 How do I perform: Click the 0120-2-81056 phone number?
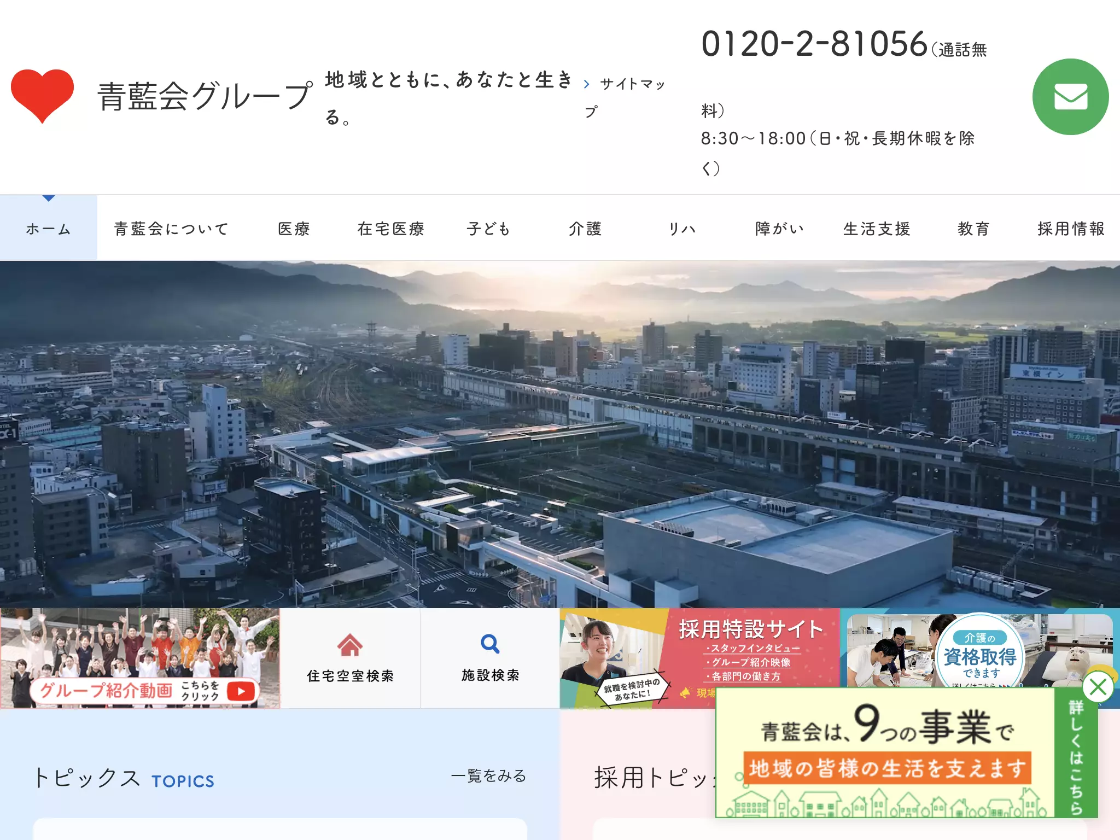pos(814,44)
